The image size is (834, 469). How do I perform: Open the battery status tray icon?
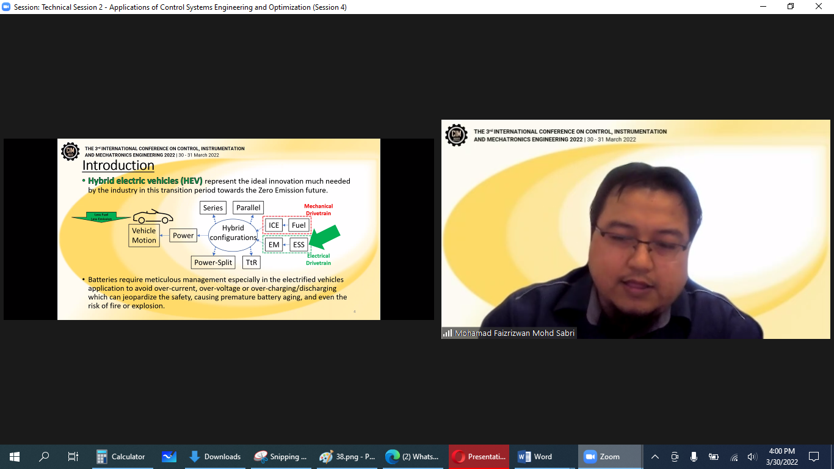tap(713, 456)
